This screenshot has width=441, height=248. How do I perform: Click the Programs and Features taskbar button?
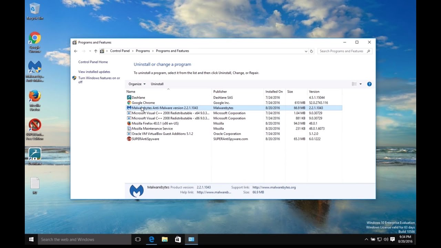click(191, 239)
